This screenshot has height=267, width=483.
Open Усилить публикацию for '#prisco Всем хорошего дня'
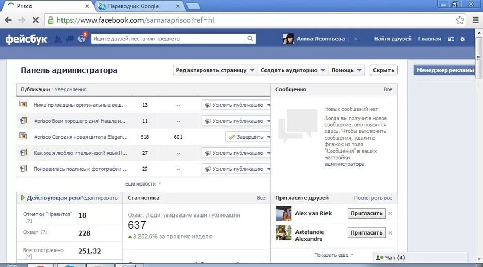236,121
